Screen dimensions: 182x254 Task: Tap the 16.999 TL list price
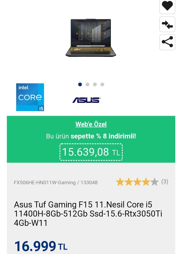(41, 246)
